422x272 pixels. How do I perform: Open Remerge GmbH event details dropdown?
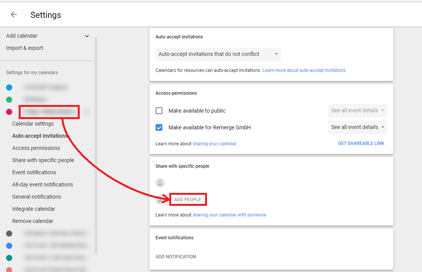tap(357, 127)
